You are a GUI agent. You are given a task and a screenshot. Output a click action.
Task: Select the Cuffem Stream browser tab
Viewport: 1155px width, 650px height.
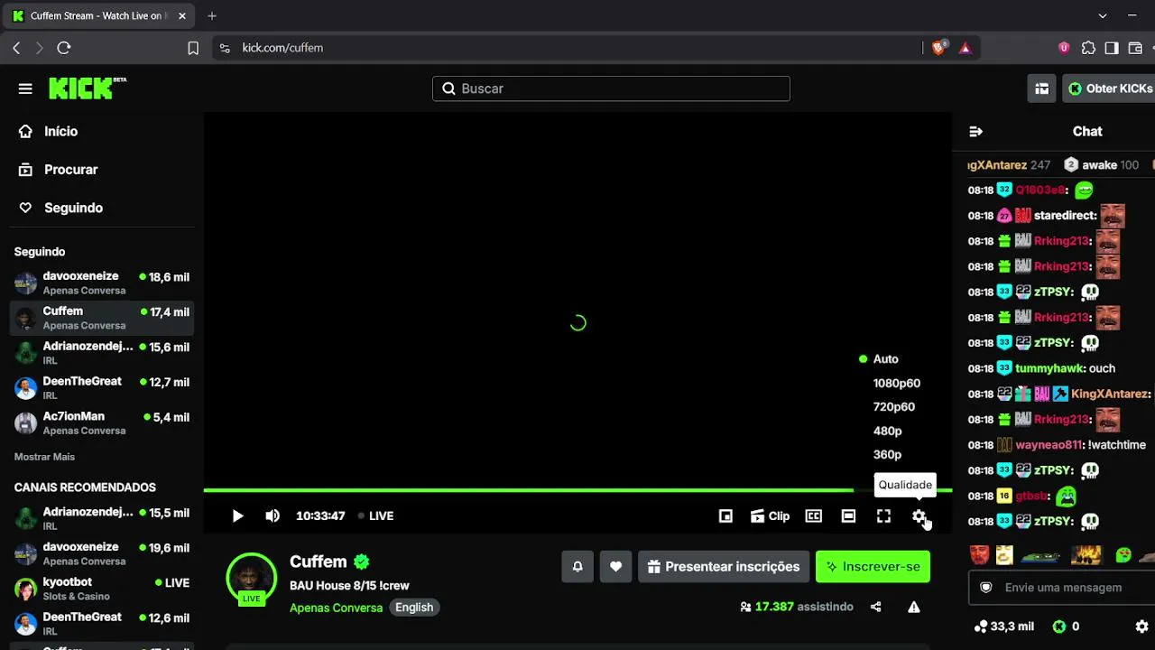point(97,15)
